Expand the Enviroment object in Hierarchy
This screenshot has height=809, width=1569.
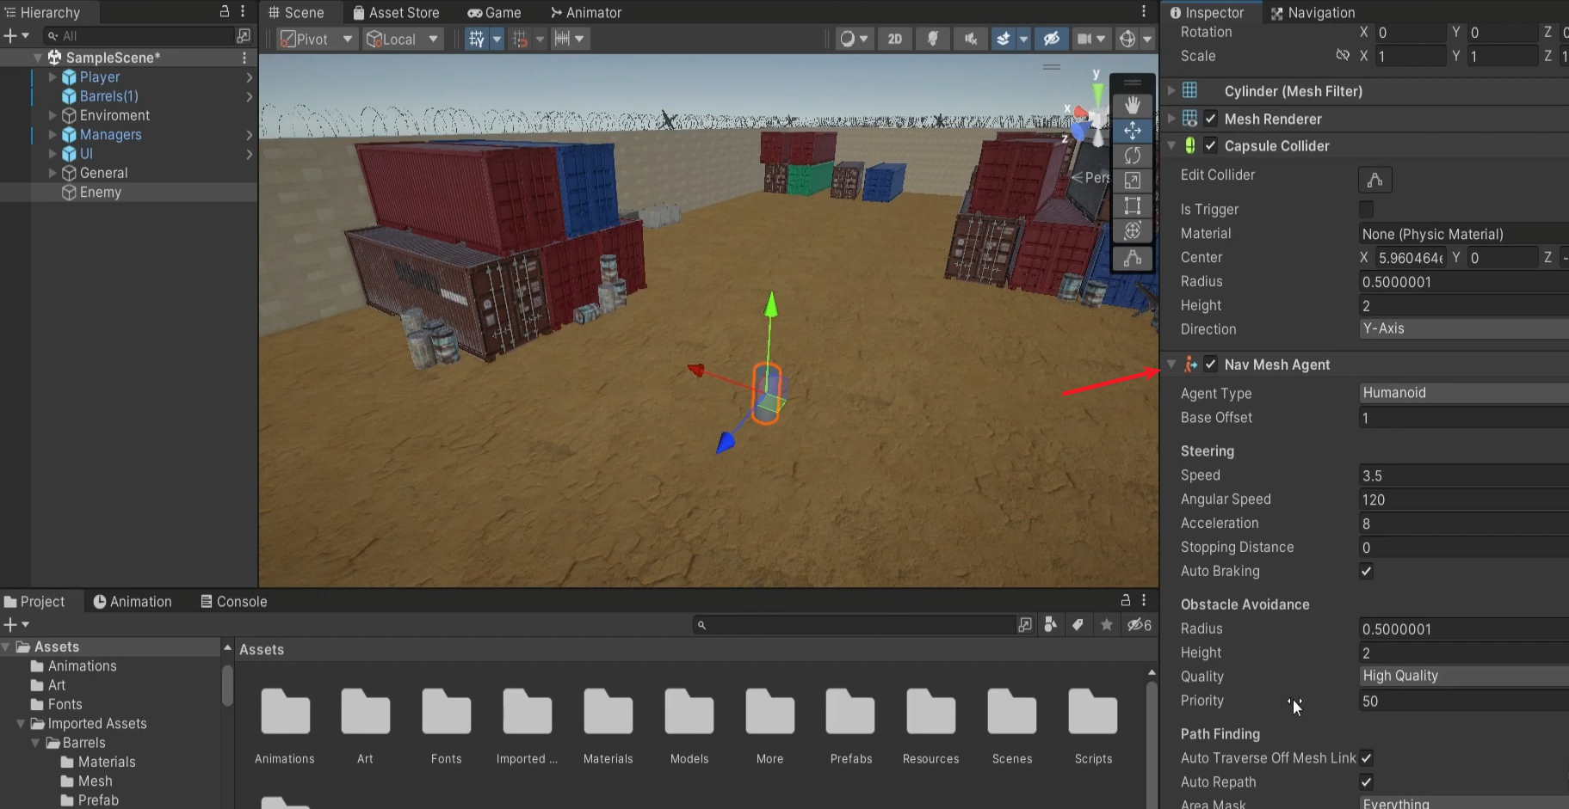[53, 115]
